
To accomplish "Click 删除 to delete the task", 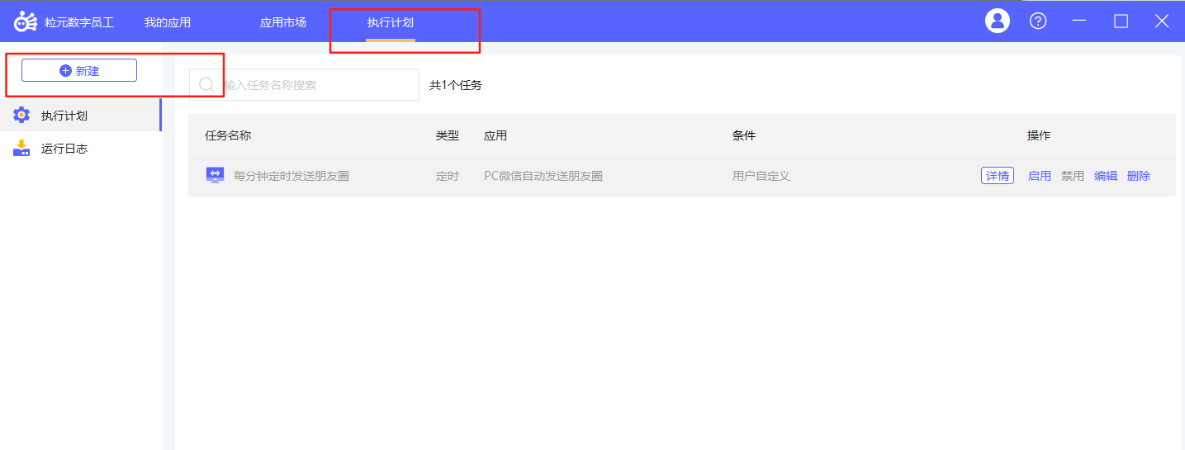I will pos(1139,176).
